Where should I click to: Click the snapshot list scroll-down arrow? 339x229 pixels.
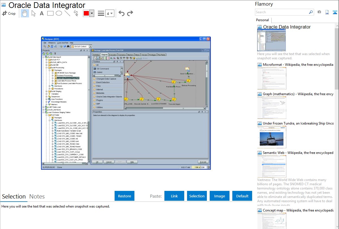tap(337, 227)
